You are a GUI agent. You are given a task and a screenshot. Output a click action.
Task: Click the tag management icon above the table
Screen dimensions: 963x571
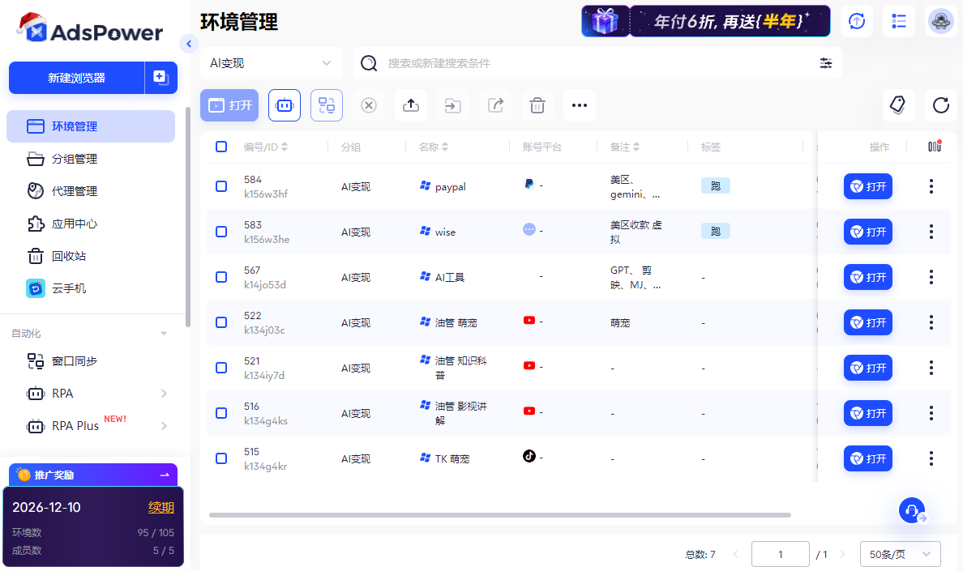898,105
